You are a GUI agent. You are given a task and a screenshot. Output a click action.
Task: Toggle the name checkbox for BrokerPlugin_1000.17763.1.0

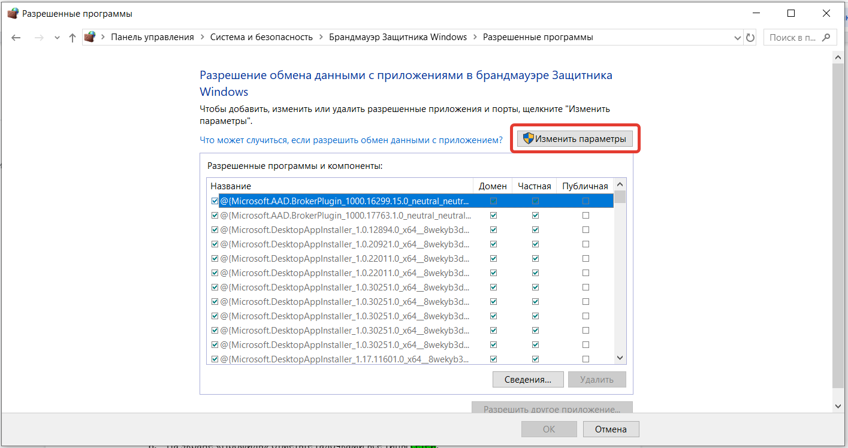click(215, 216)
